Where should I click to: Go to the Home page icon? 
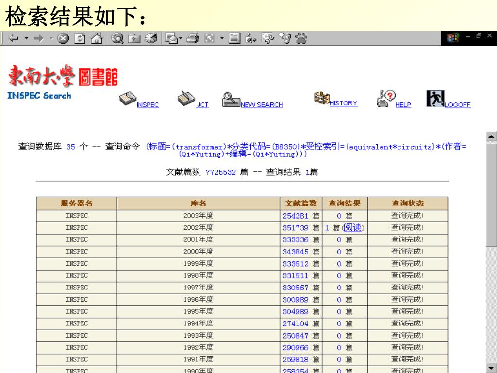pos(97,38)
